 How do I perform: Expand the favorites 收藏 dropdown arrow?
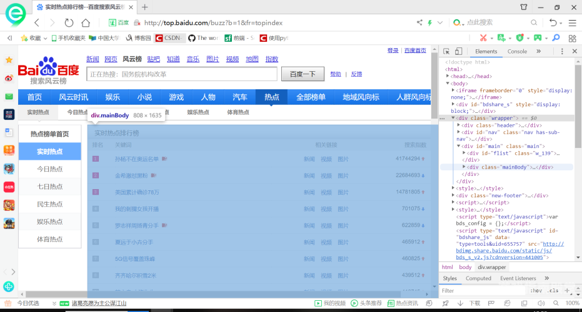pos(45,38)
